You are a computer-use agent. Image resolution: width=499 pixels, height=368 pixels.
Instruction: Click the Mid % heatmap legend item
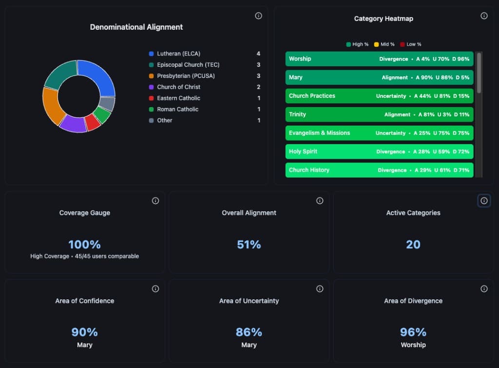[x=384, y=44]
